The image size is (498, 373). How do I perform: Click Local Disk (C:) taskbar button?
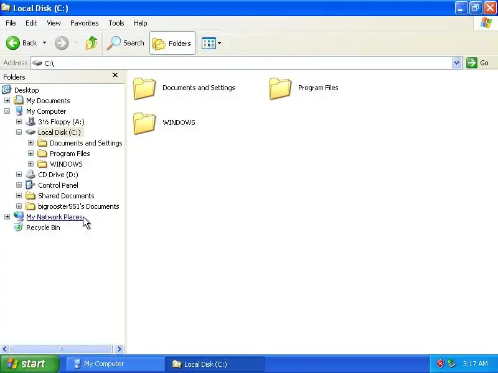[x=215, y=364]
